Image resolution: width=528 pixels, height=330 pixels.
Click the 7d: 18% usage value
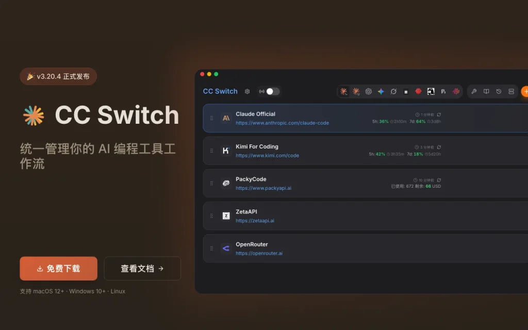[x=415, y=154]
